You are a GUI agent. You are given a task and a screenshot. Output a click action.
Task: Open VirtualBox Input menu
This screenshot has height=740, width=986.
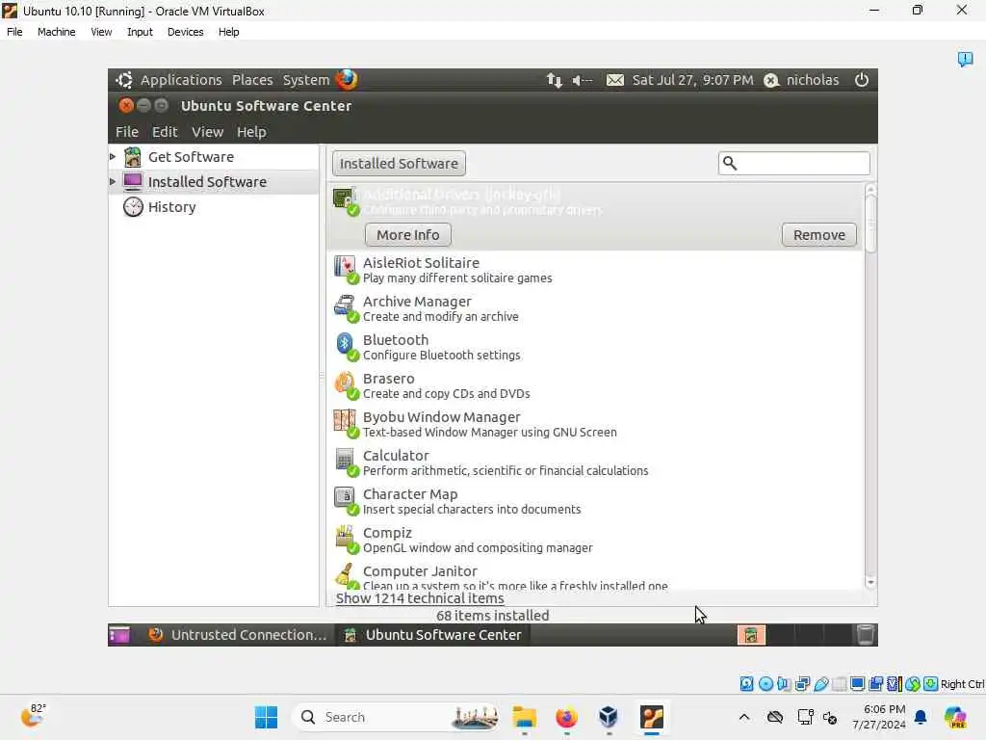(x=140, y=32)
